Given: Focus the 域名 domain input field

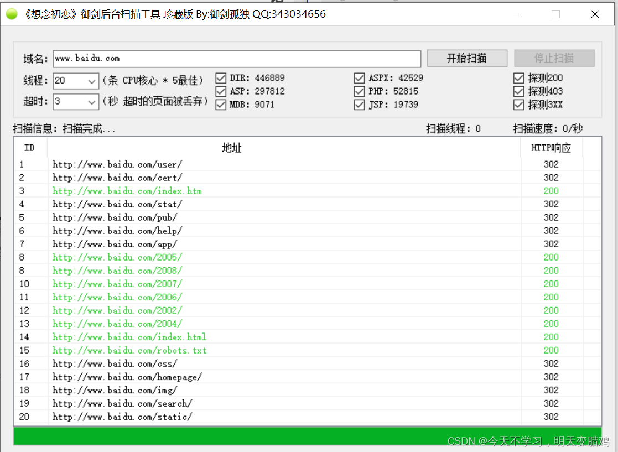Looking at the screenshot, I should [x=237, y=59].
